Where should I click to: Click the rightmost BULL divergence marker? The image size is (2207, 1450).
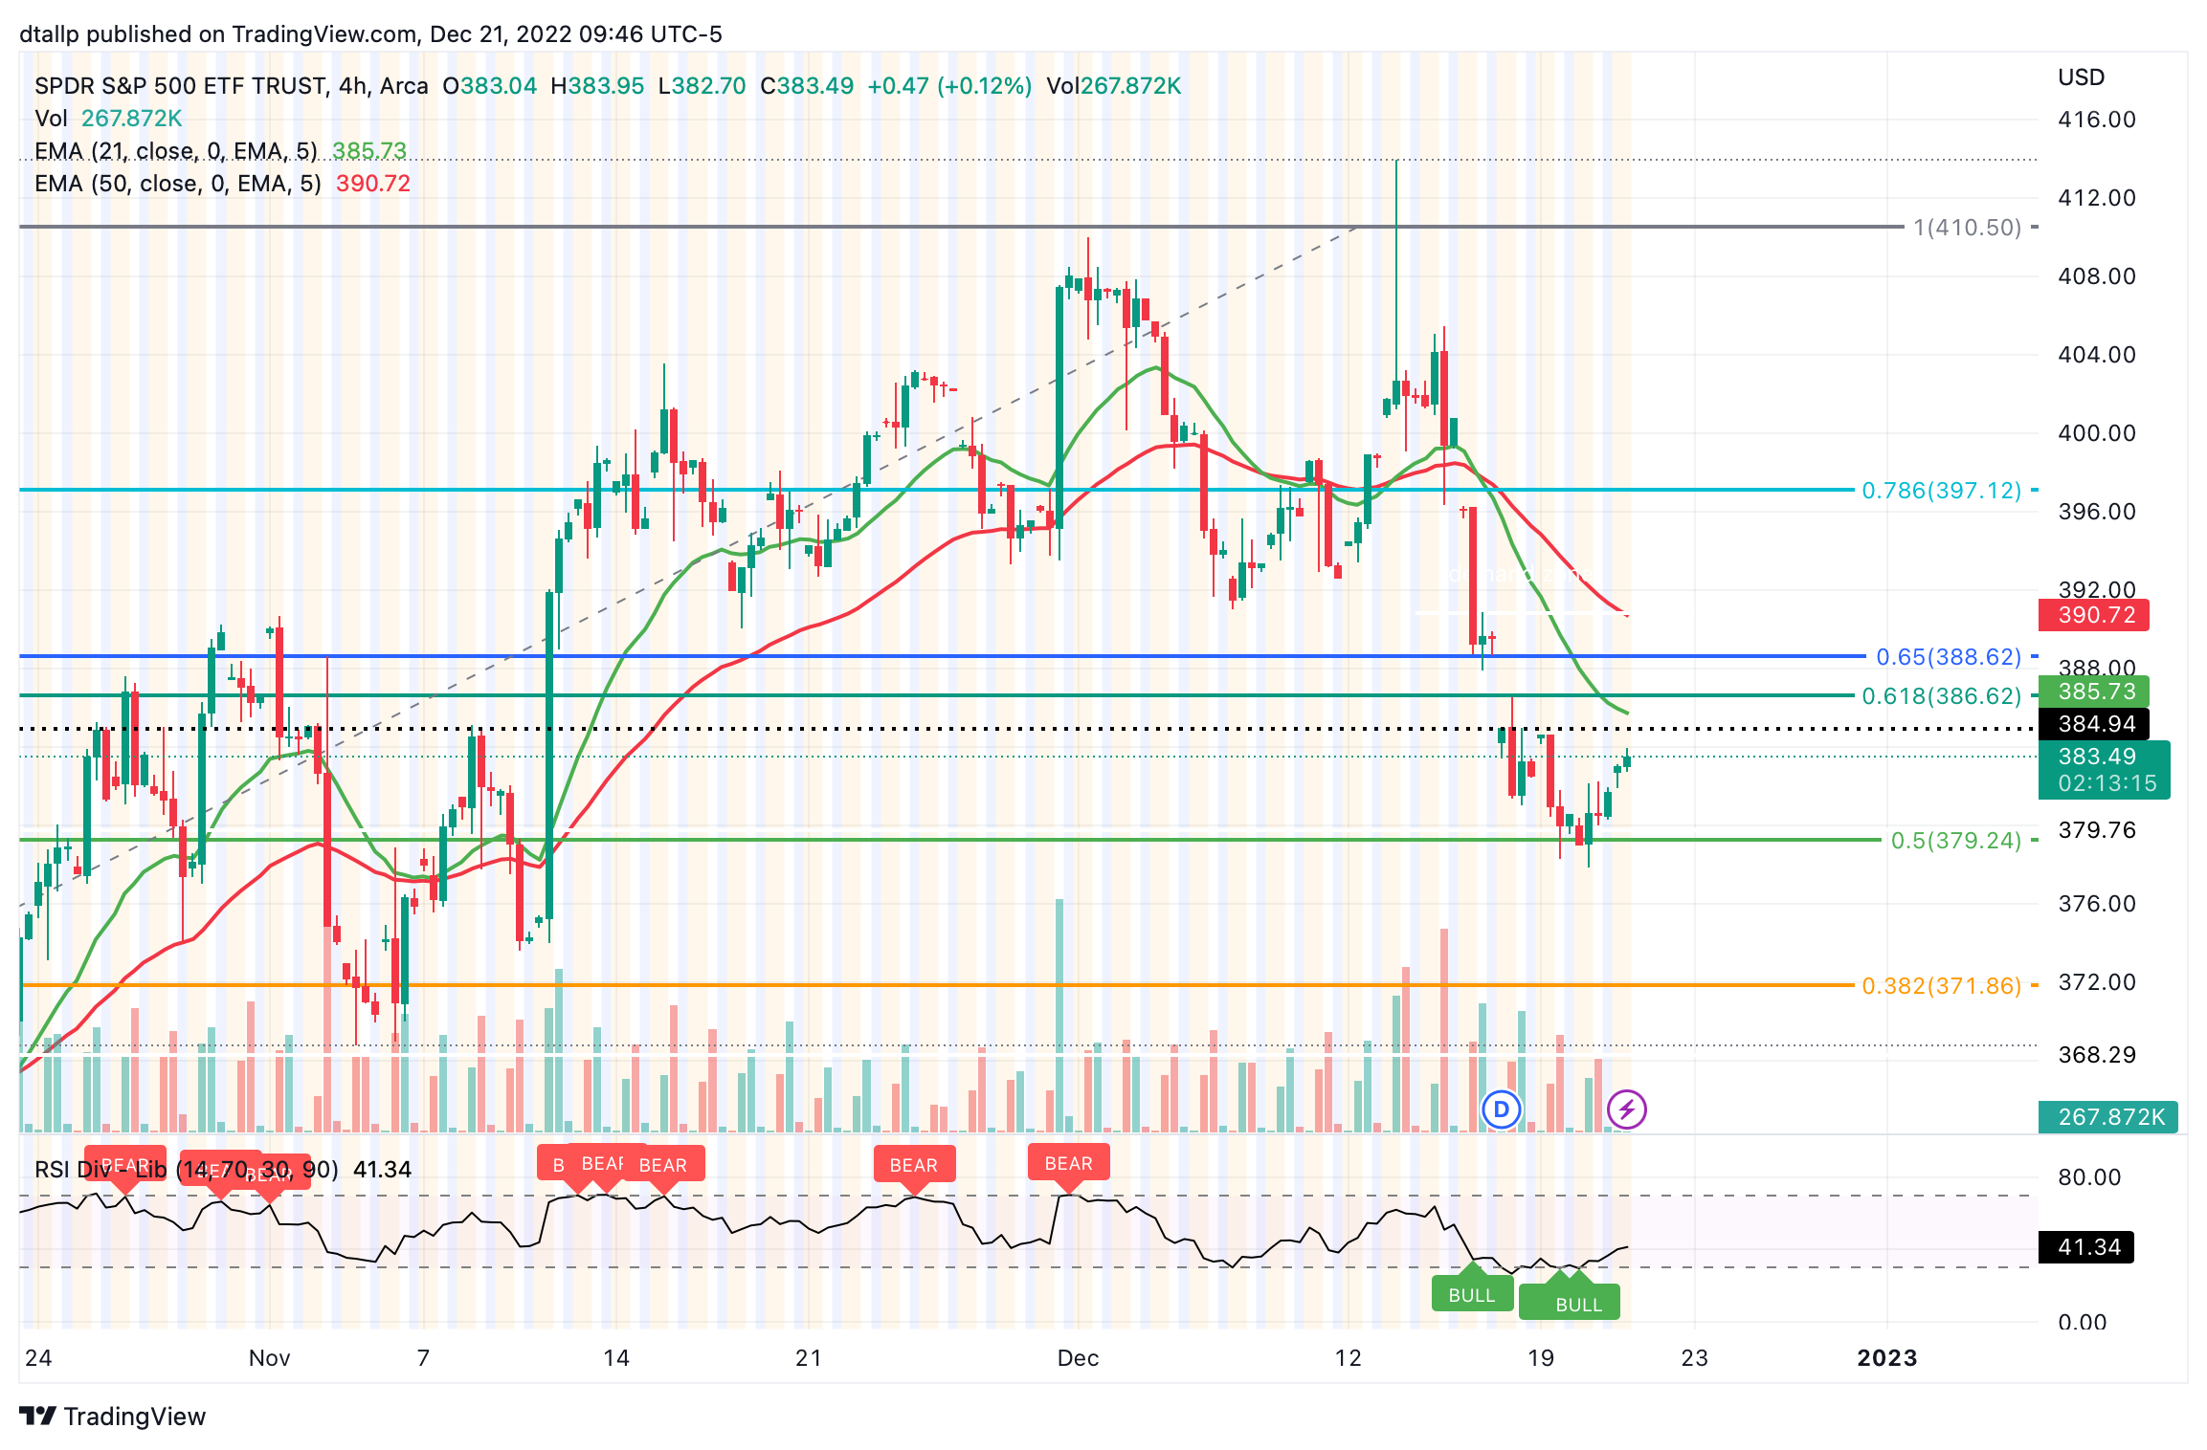click(x=1577, y=1302)
